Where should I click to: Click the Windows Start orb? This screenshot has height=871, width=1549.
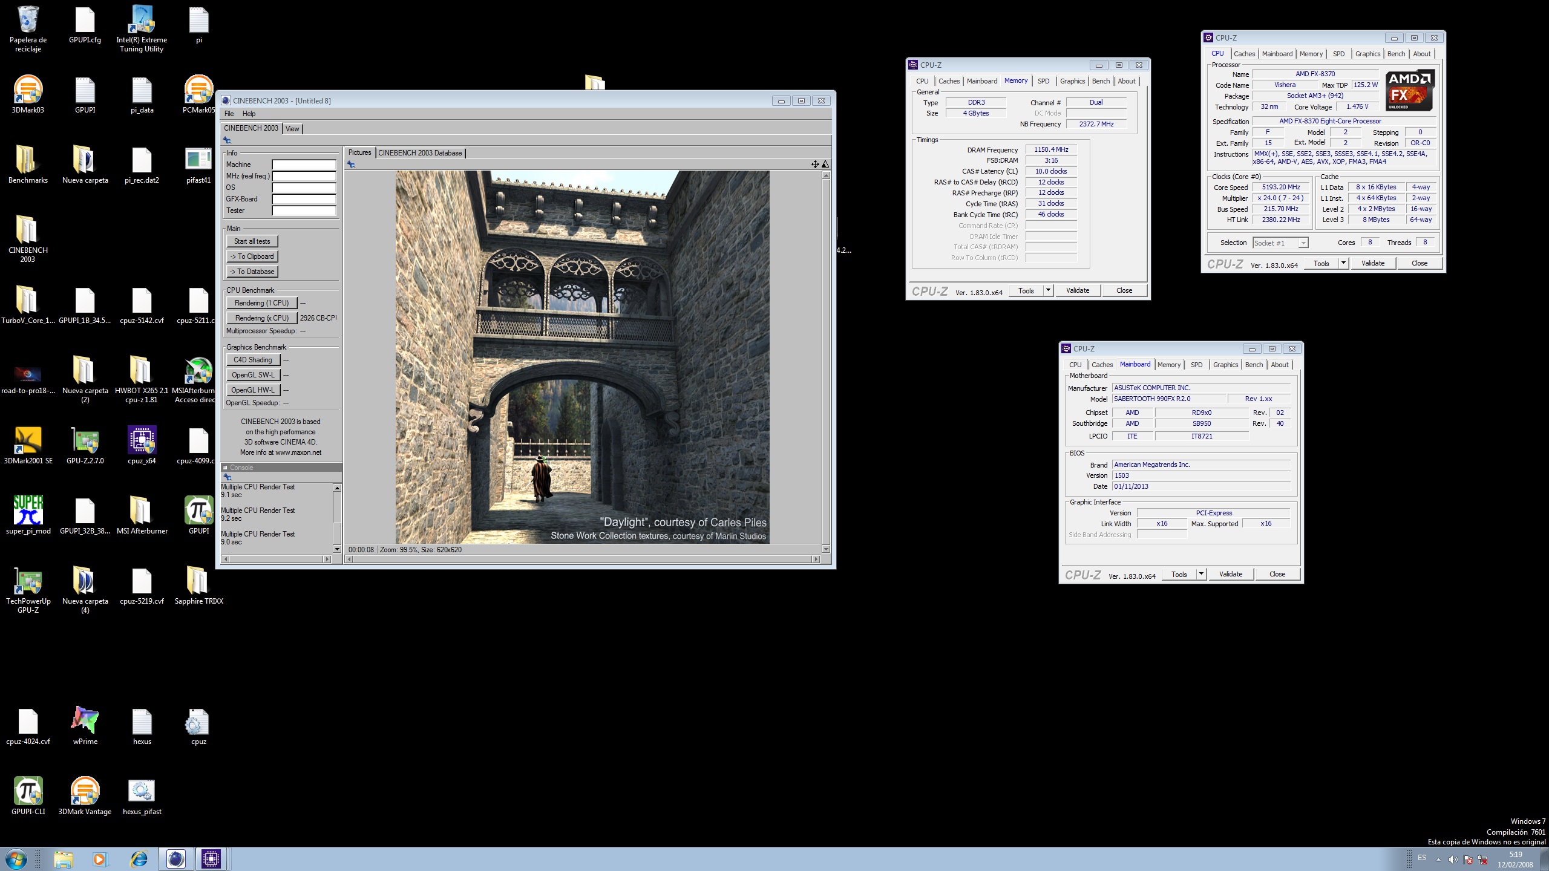16,859
